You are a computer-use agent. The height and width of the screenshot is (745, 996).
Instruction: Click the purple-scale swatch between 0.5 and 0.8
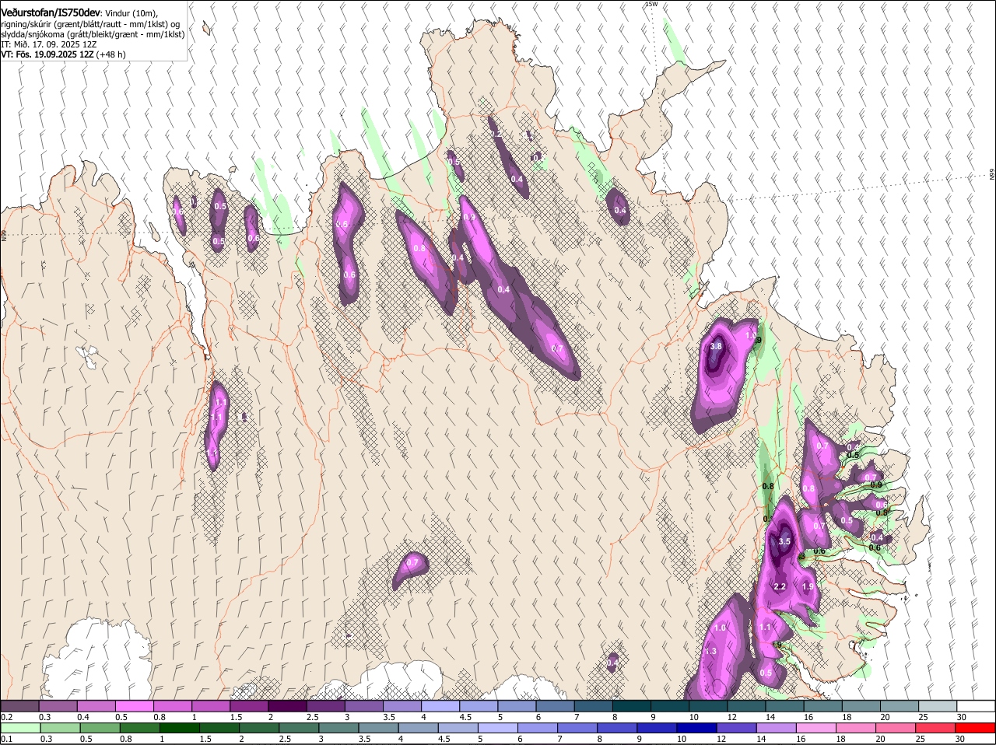[135, 705]
